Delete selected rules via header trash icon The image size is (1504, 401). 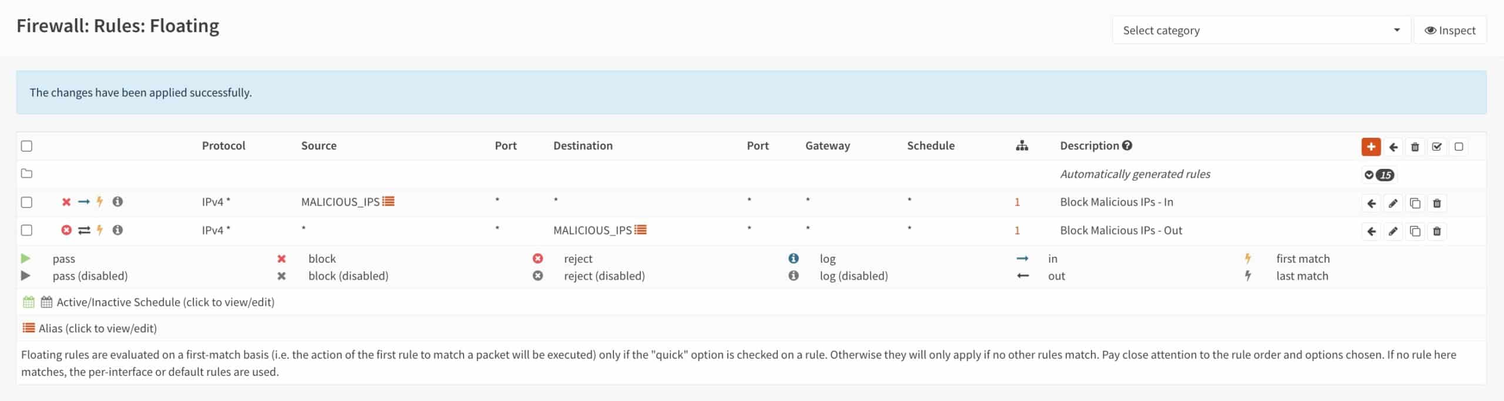tap(1415, 147)
